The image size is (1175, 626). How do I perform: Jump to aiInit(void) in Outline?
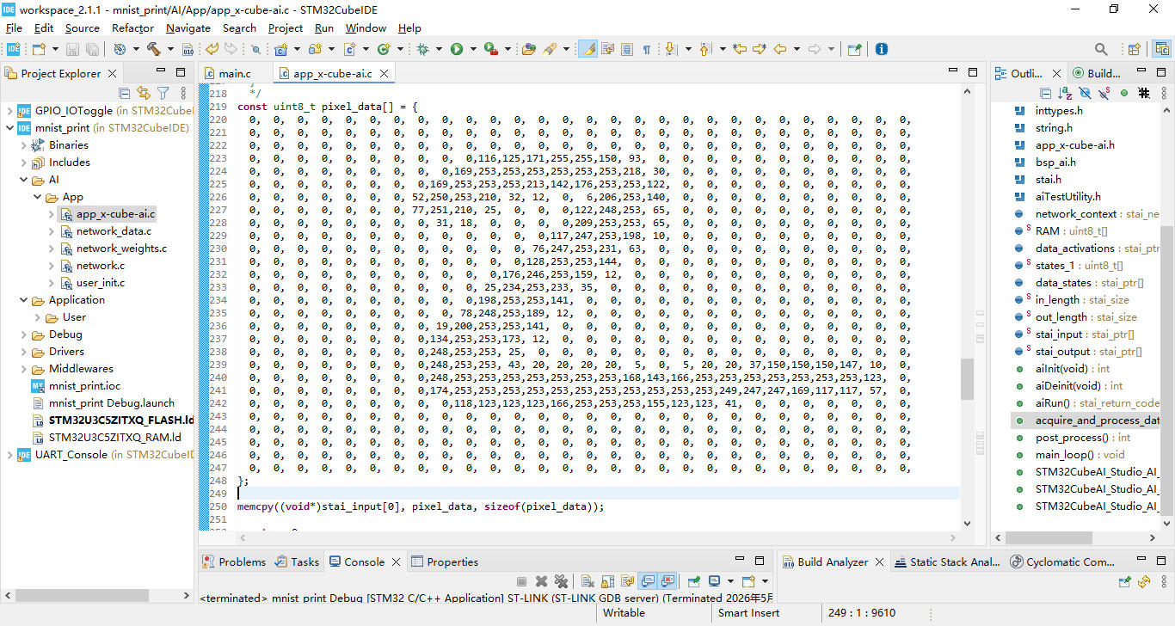(x=1072, y=368)
